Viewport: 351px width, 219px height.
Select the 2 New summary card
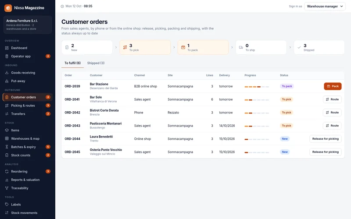[x=87, y=47]
